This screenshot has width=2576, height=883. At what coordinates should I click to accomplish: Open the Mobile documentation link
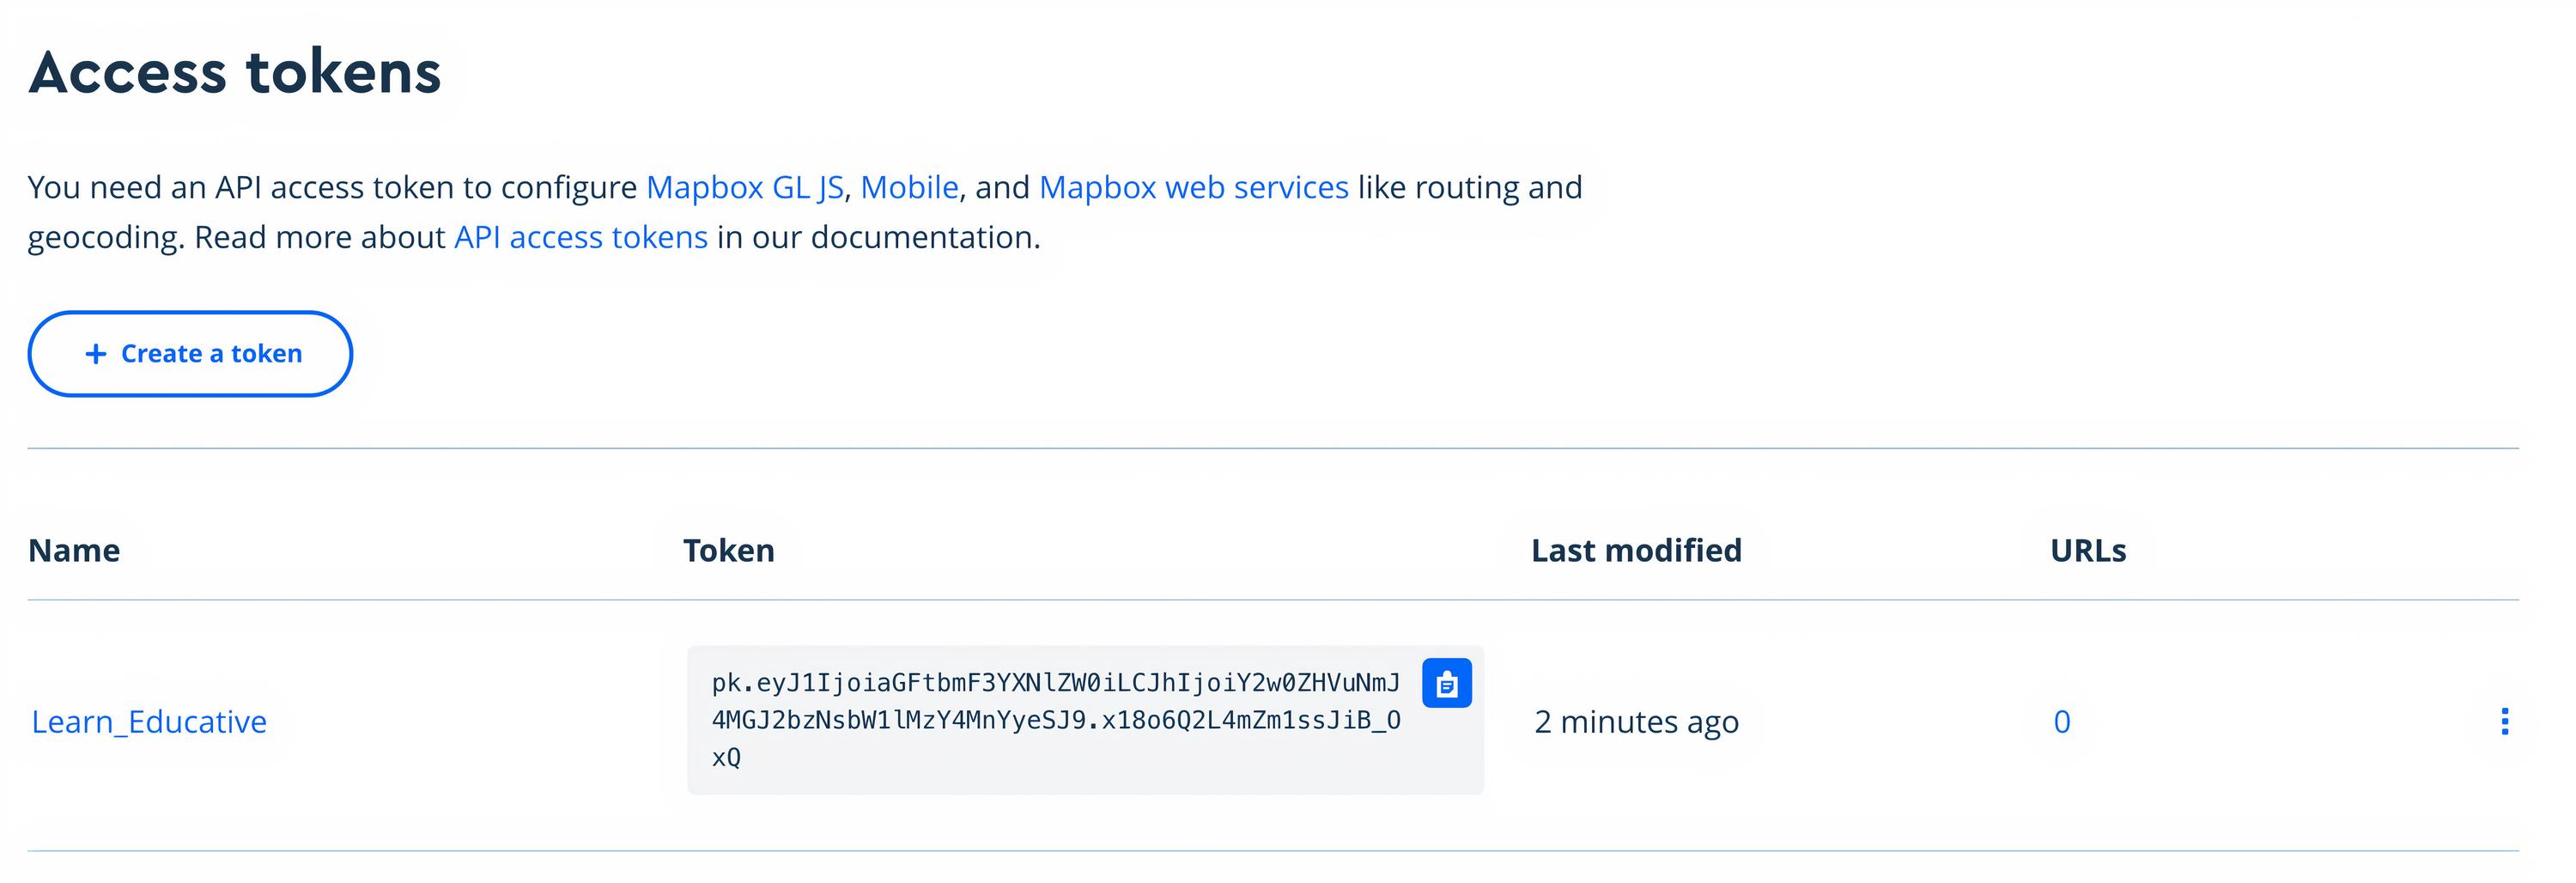[x=910, y=187]
